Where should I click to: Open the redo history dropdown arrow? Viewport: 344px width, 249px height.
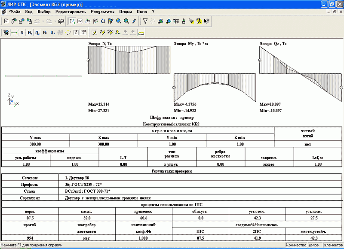pyautogui.click(x=54, y=21)
